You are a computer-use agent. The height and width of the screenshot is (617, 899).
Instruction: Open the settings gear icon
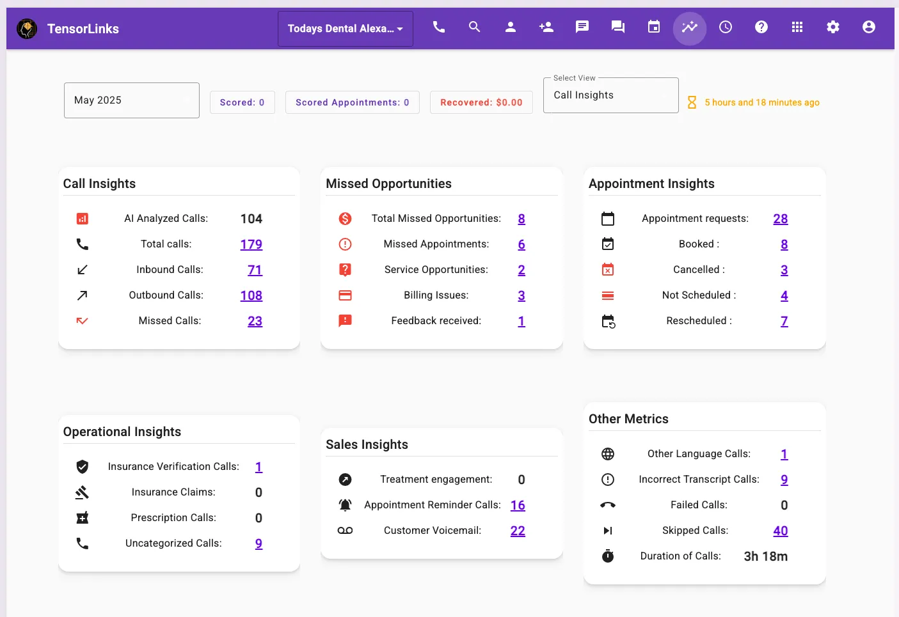(832, 27)
